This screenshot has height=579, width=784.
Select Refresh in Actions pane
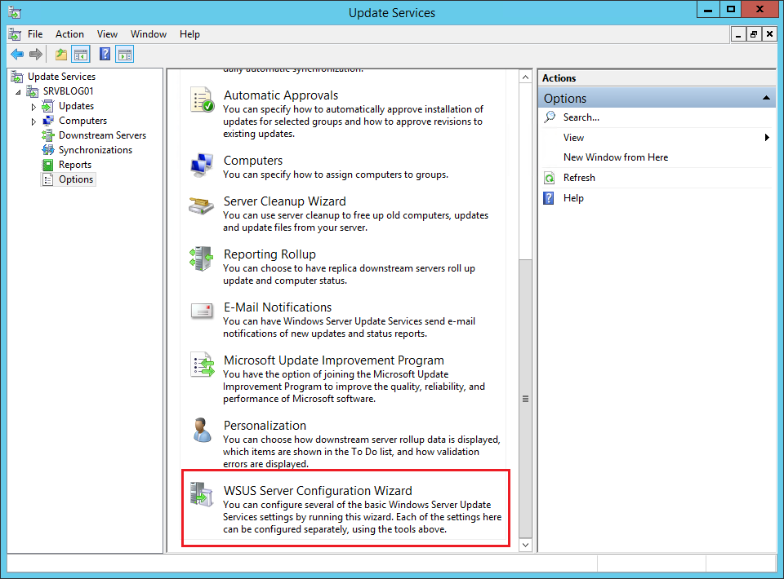pos(579,178)
